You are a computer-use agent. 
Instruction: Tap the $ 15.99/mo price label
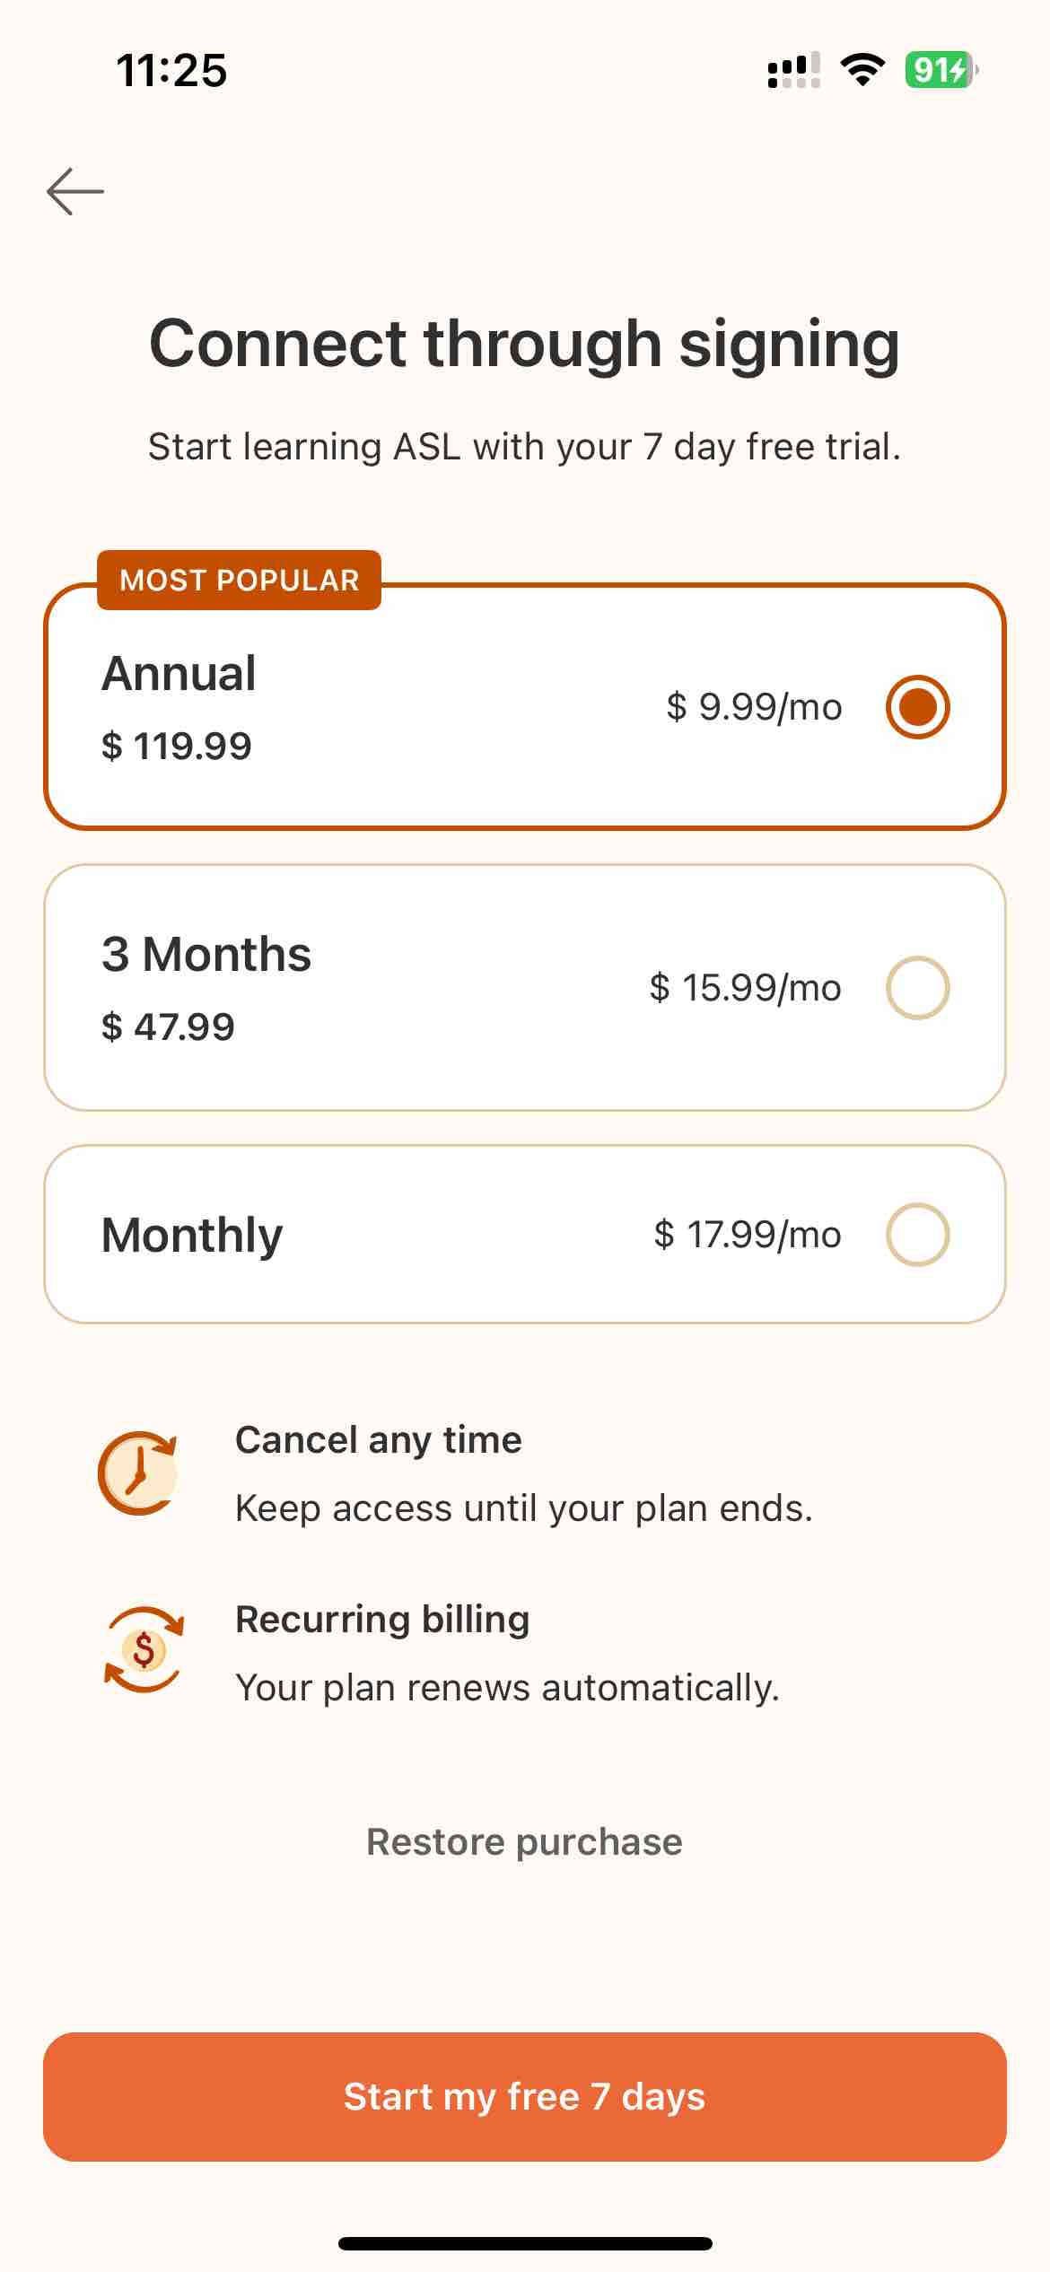pos(746,988)
